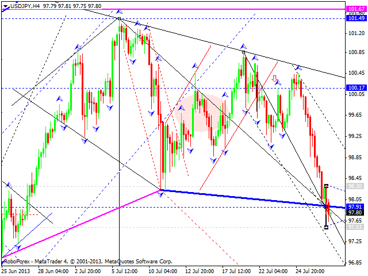Click the square handle at 97.53 level

(x=326, y=228)
